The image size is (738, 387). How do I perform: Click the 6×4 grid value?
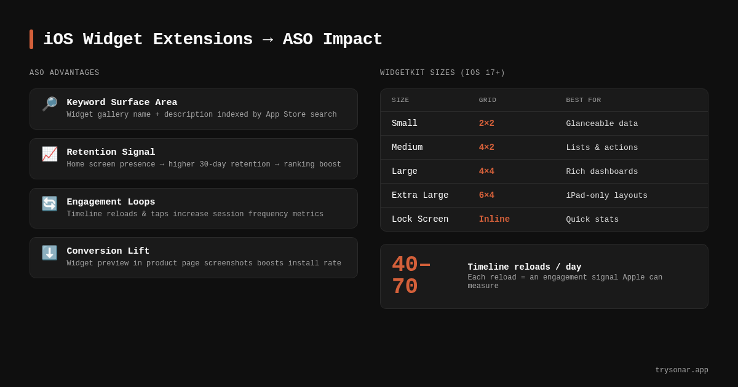tap(486, 195)
